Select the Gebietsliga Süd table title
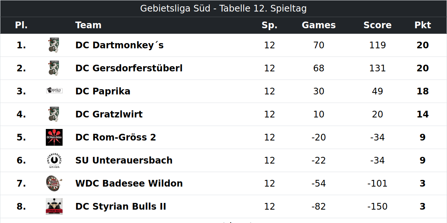447x223 pixels. (x=223, y=9)
